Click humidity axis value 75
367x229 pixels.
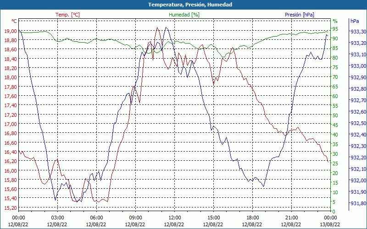click(335, 67)
